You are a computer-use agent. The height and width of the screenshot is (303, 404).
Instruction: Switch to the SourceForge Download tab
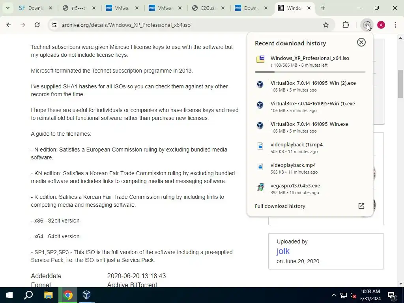point(32,8)
